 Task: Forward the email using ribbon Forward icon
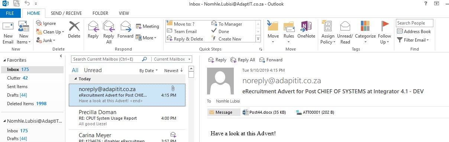click(x=126, y=27)
